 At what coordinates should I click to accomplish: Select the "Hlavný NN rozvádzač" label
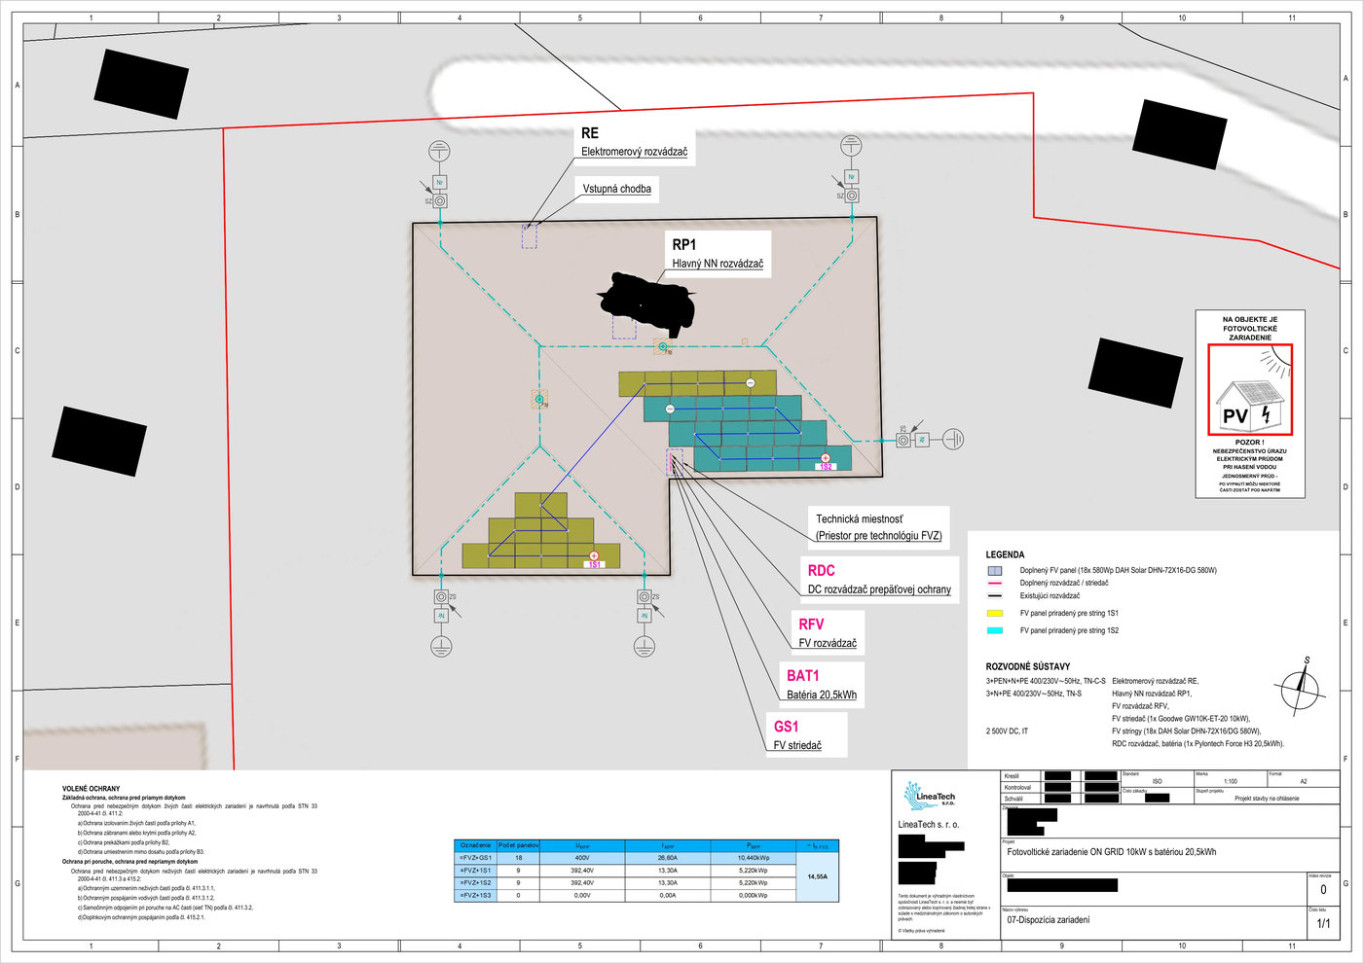[x=718, y=264]
